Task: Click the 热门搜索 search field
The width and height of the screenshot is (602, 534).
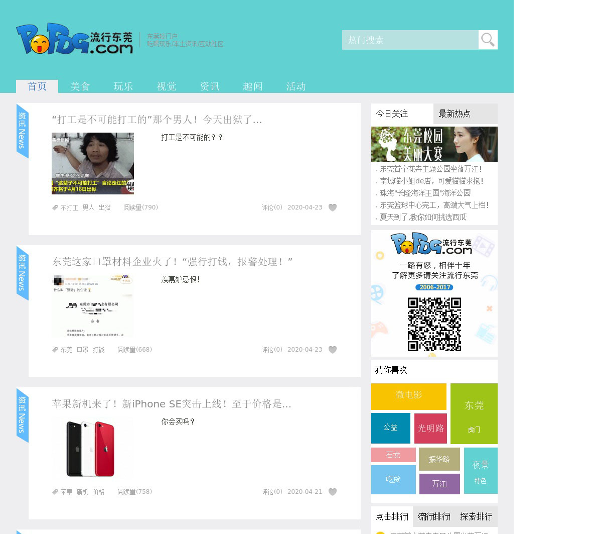Action: tap(410, 40)
